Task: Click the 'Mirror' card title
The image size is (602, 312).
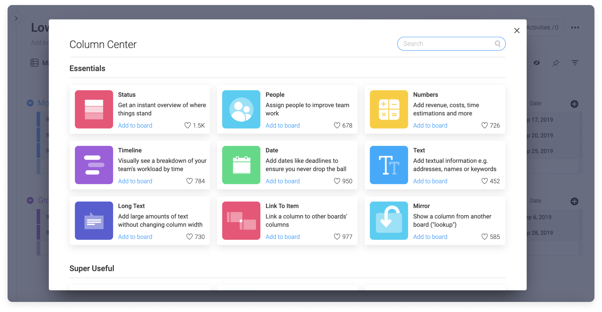Action: coord(421,206)
